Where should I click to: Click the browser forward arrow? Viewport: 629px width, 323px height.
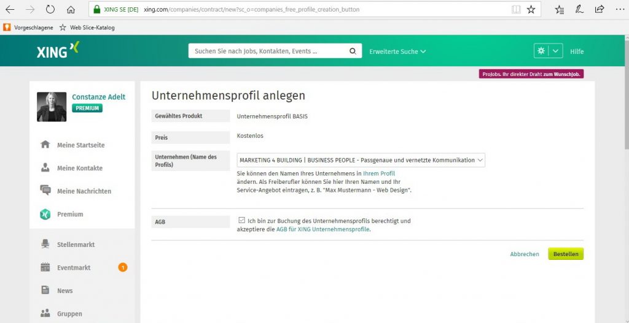pos(29,10)
